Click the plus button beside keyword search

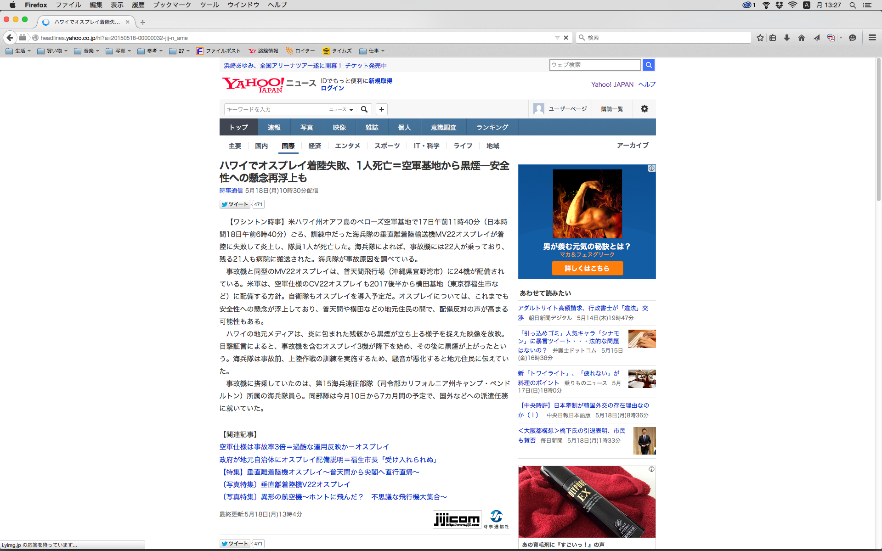click(x=382, y=109)
